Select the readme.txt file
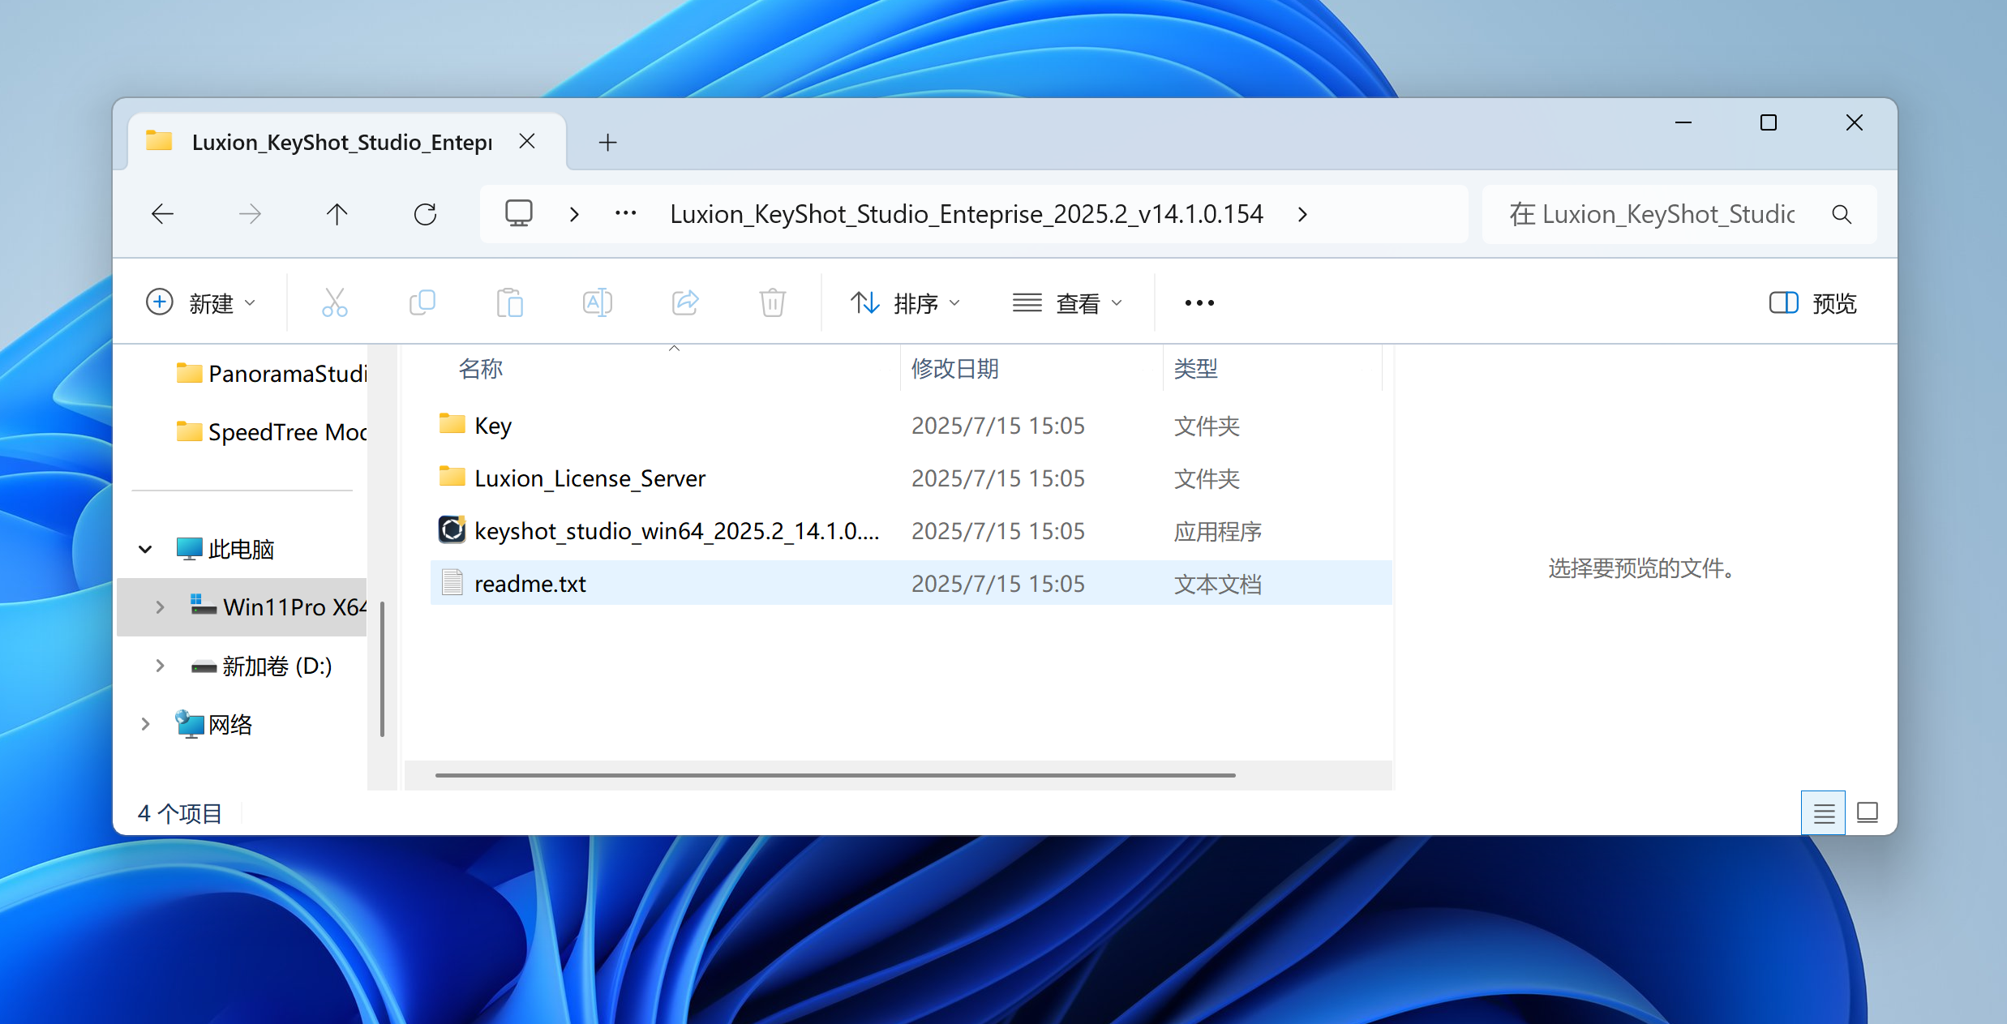This screenshot has height=1024, width=2007. point(530,584)
